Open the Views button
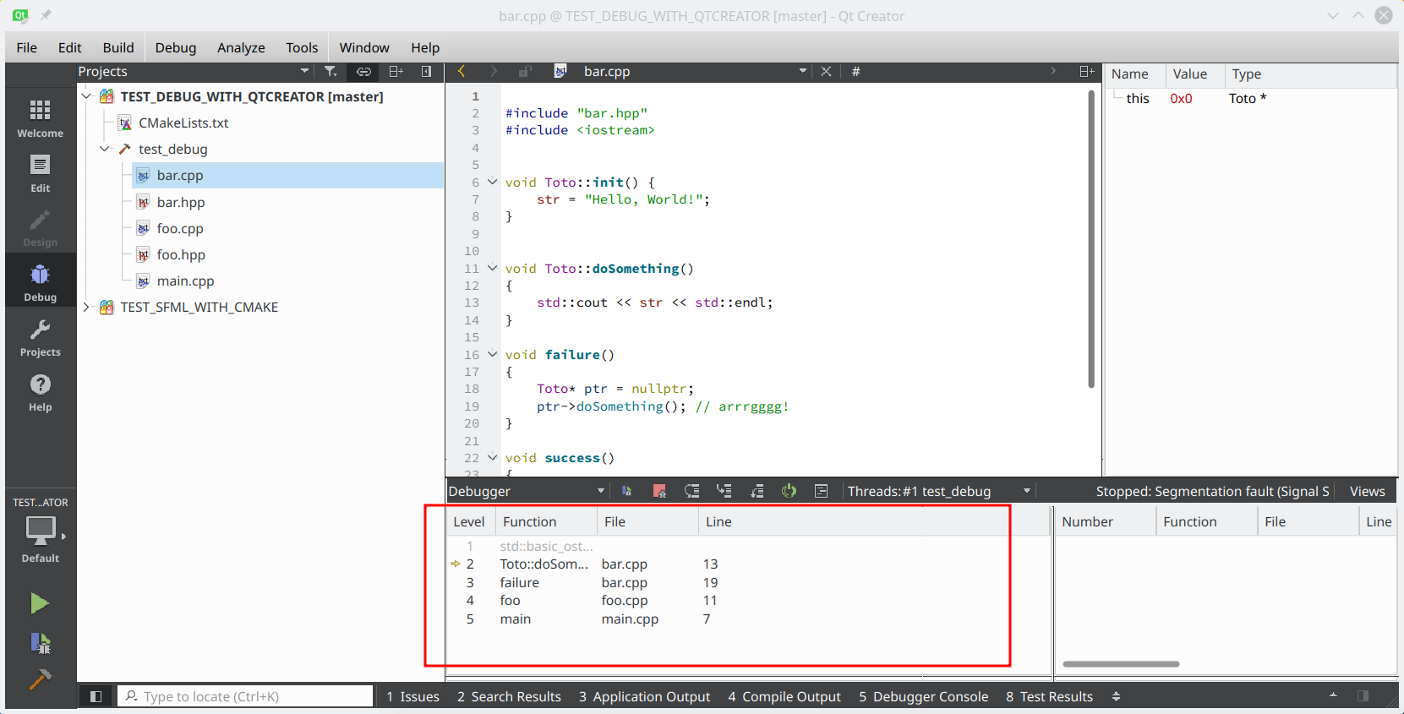This screenshot has width=1404, height=714. coord(1367,491)
